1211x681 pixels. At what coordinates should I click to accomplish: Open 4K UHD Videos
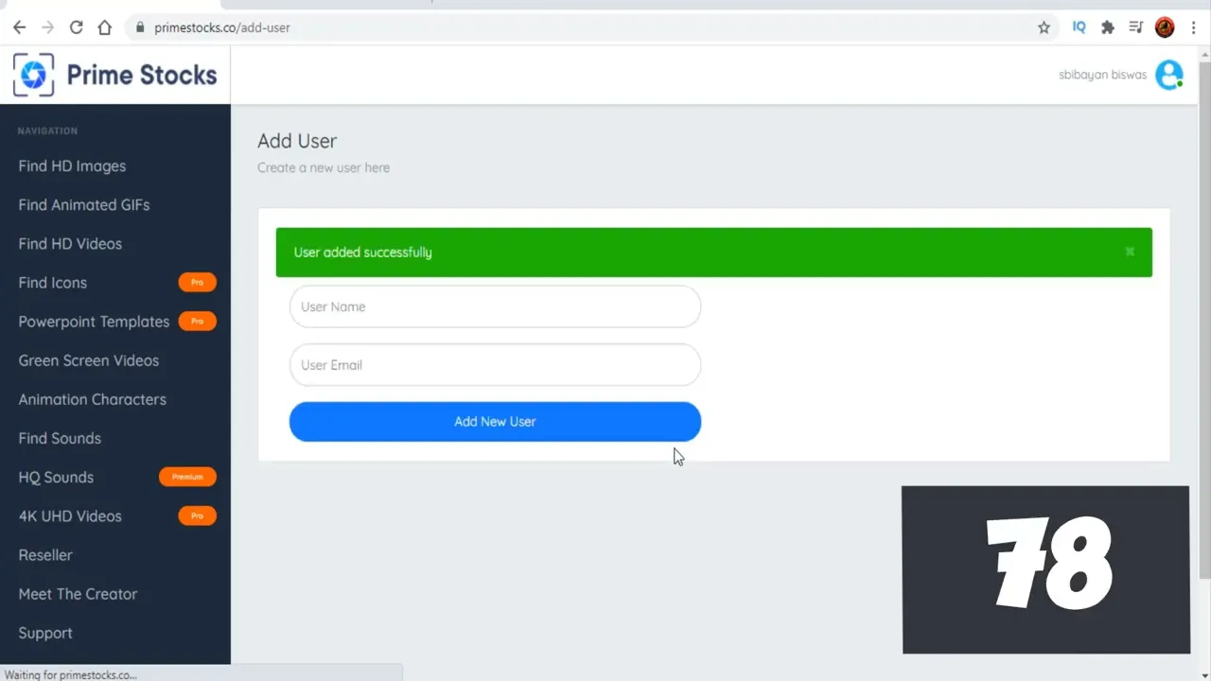pos(70,515)
